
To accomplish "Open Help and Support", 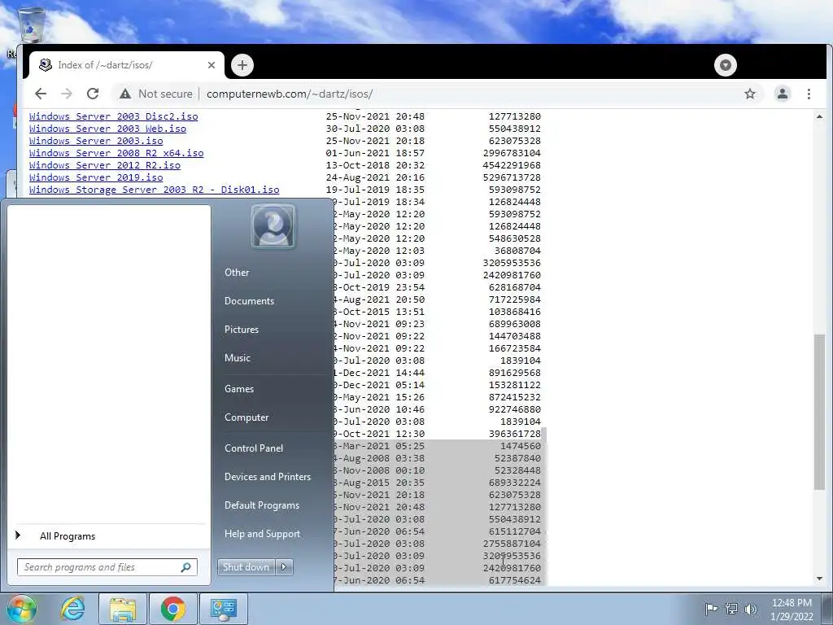I will (262, 534).
